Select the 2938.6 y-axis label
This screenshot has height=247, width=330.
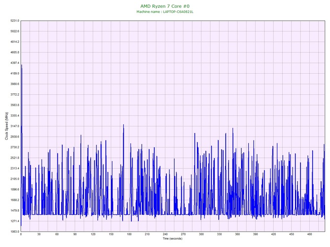coord(15,137)
